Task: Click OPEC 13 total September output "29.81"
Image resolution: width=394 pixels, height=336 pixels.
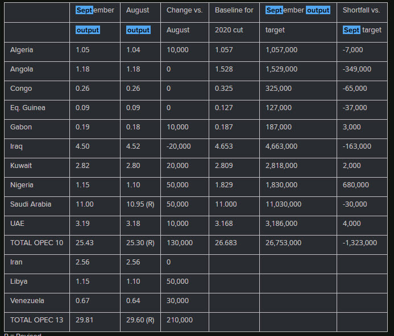Action: (84, 320)
